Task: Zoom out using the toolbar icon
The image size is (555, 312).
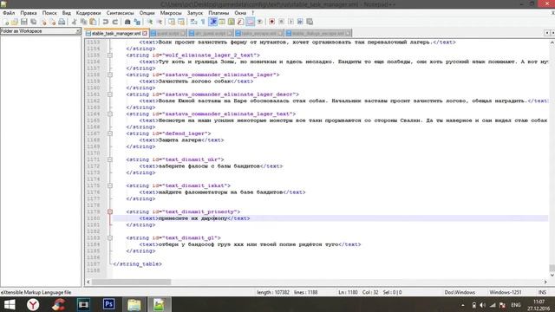Action: (160, 22)
